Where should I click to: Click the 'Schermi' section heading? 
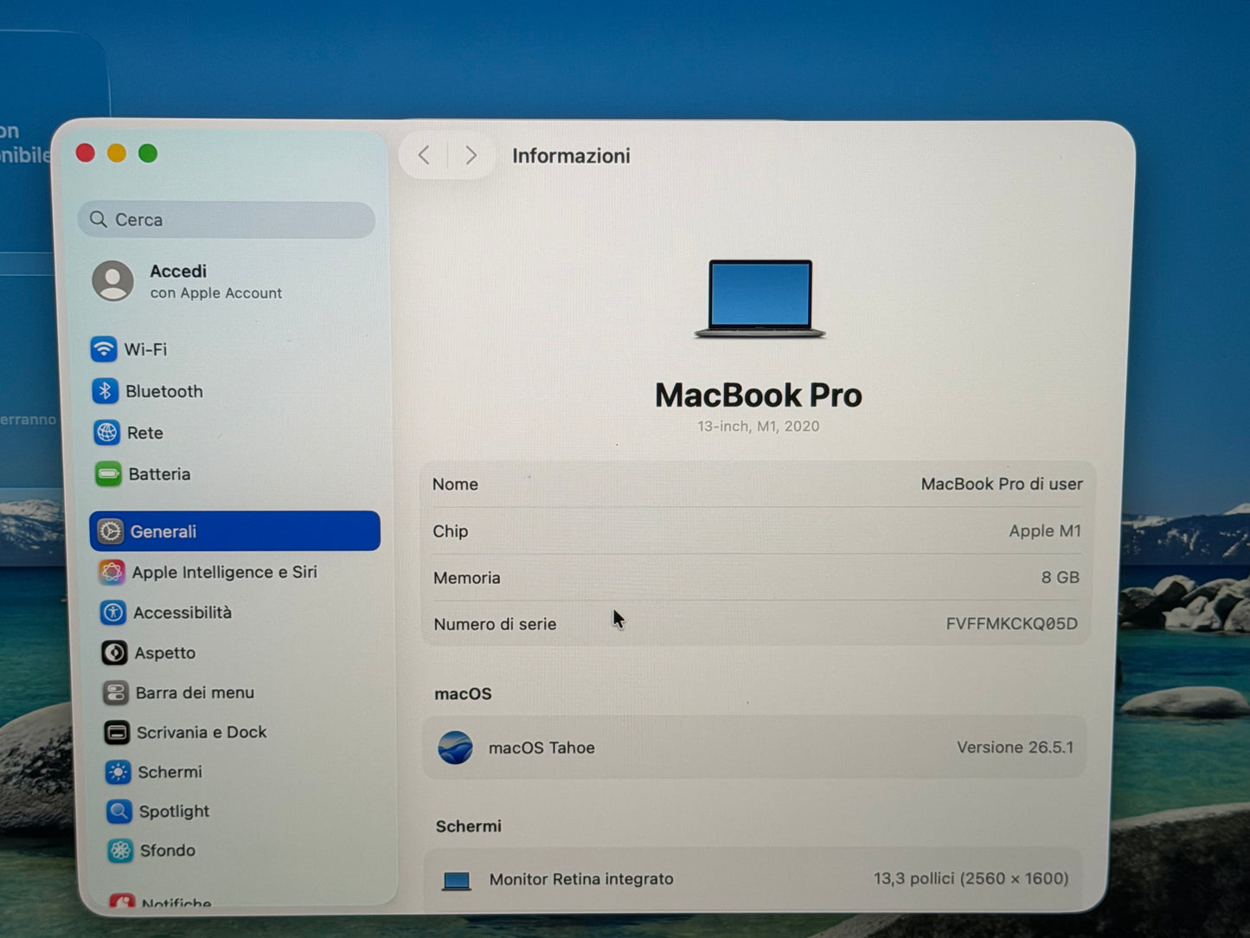click(x=469, y=826)
